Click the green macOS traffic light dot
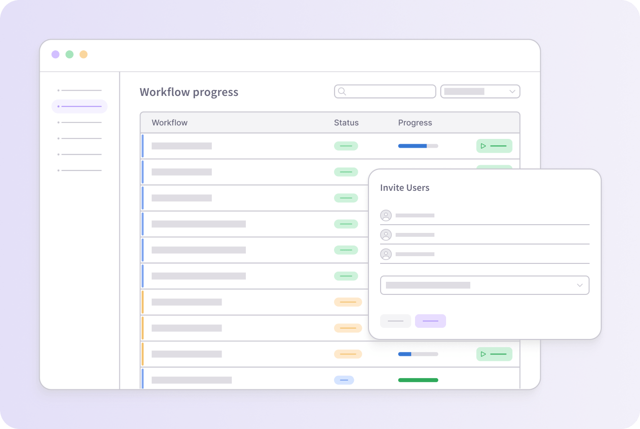 [69, 54]
